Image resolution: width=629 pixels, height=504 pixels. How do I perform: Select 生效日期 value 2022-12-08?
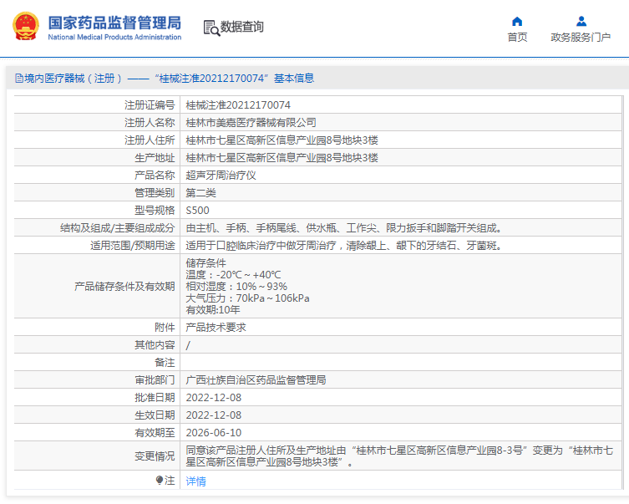pyautogui.click(x=213, y=415)
